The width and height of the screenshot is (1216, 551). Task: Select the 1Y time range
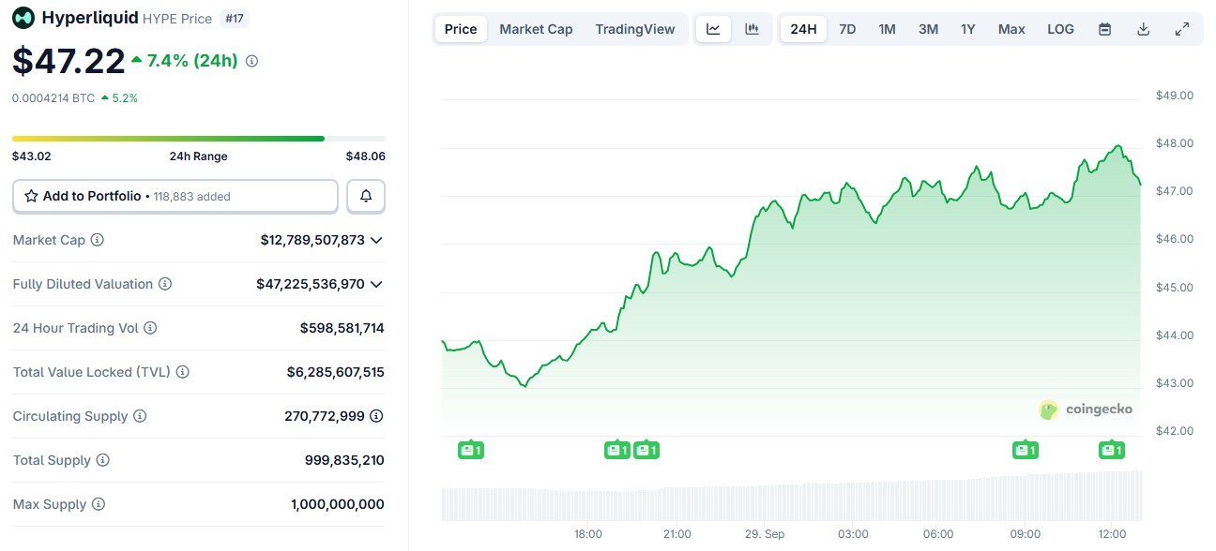pyautogui.click(x=967, y=29)
